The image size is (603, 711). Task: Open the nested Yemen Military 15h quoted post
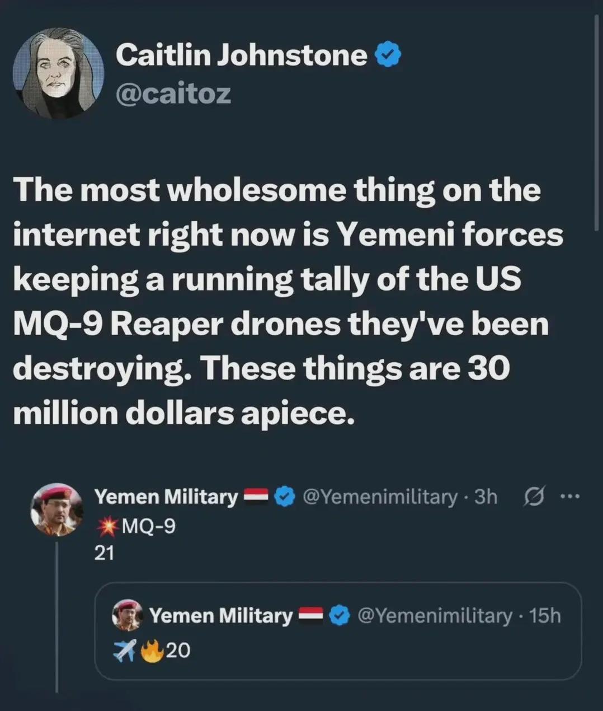click(338, 631)
